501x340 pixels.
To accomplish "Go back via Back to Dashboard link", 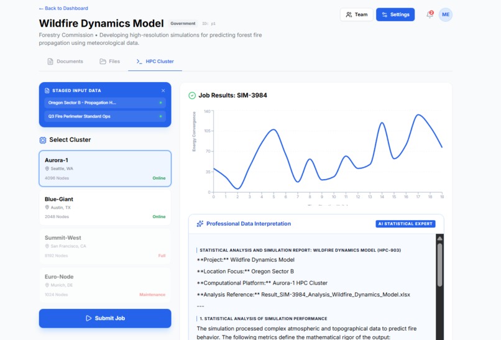I will click(63, 8).
